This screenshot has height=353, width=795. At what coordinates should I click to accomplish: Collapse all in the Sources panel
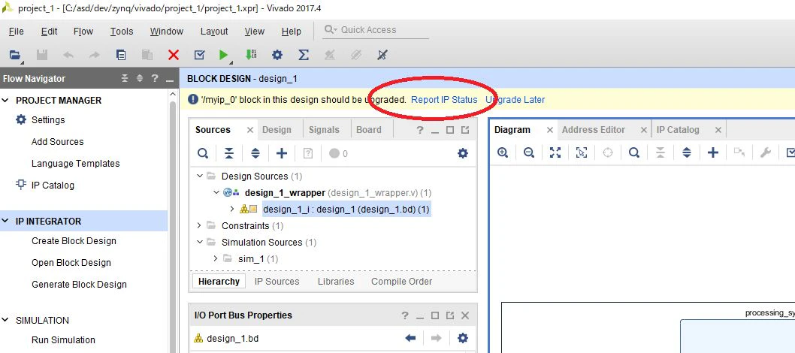pyautogui.click(x=229, y=153)
